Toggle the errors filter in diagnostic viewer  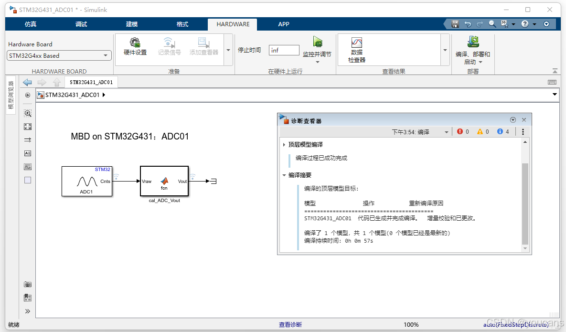(x=463, y=132)
